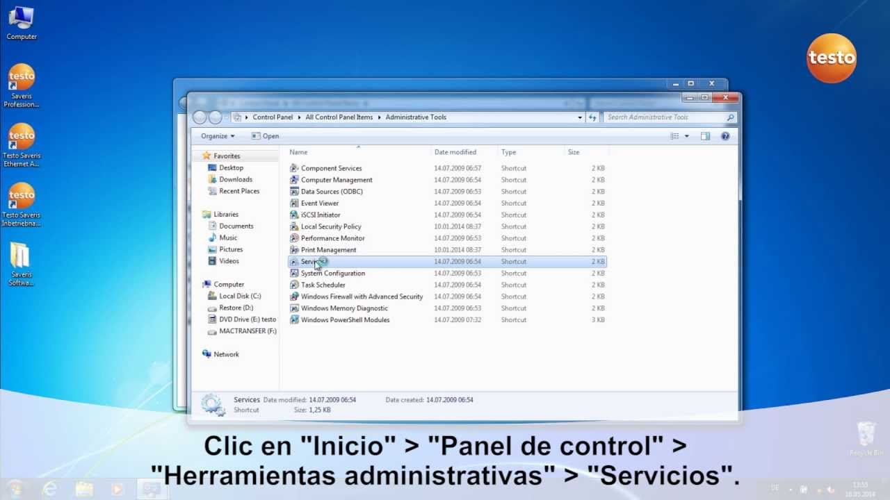
Task: Open the Music library
Action: click(x=228, y=238)
